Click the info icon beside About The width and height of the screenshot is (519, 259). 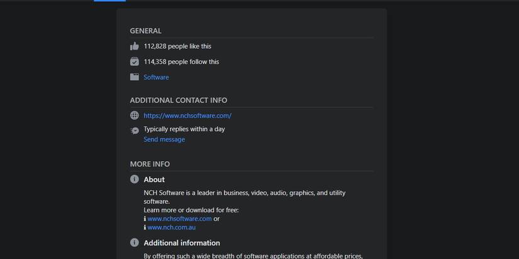point(134,179)
